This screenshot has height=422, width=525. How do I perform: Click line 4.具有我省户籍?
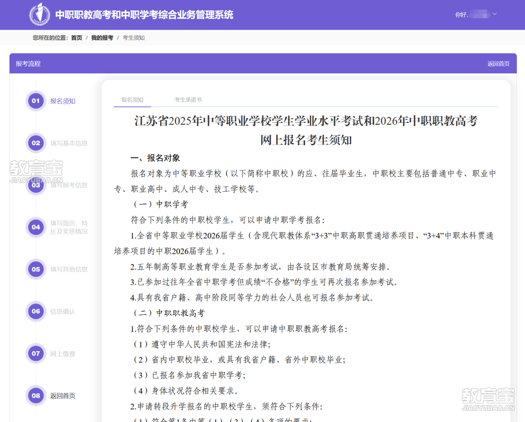click(252, 298)
